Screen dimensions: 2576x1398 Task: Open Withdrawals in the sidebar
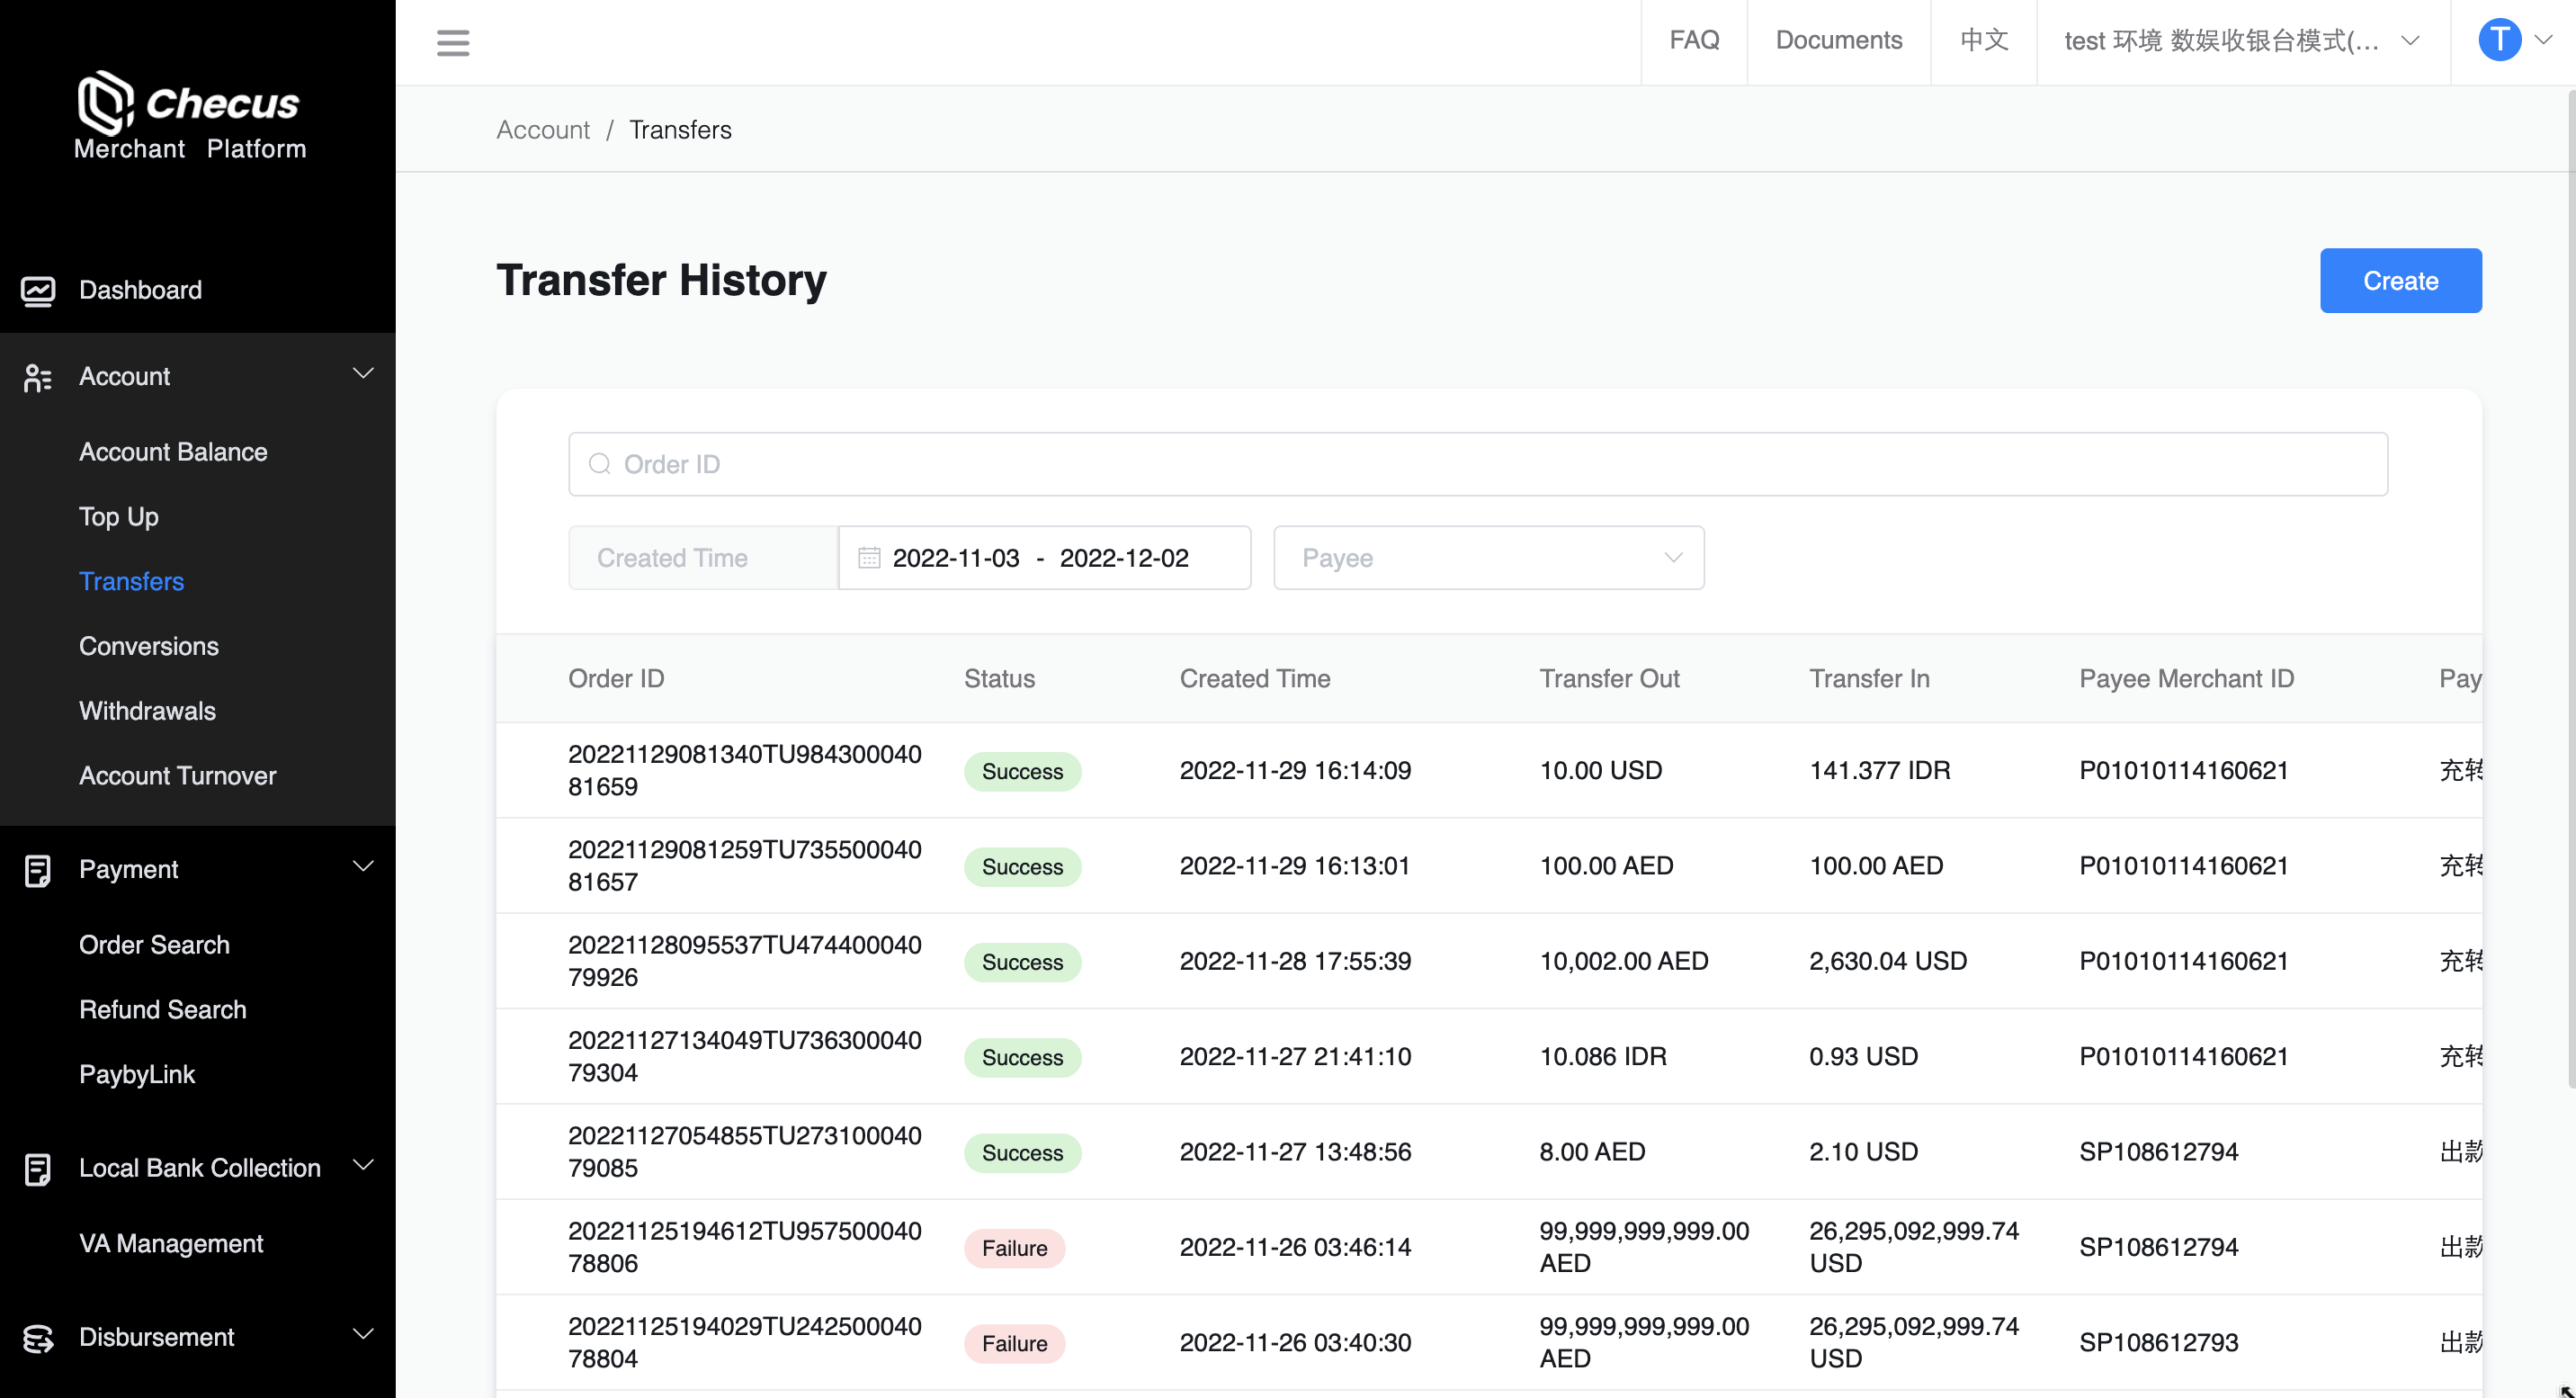[x=147, y=711]
